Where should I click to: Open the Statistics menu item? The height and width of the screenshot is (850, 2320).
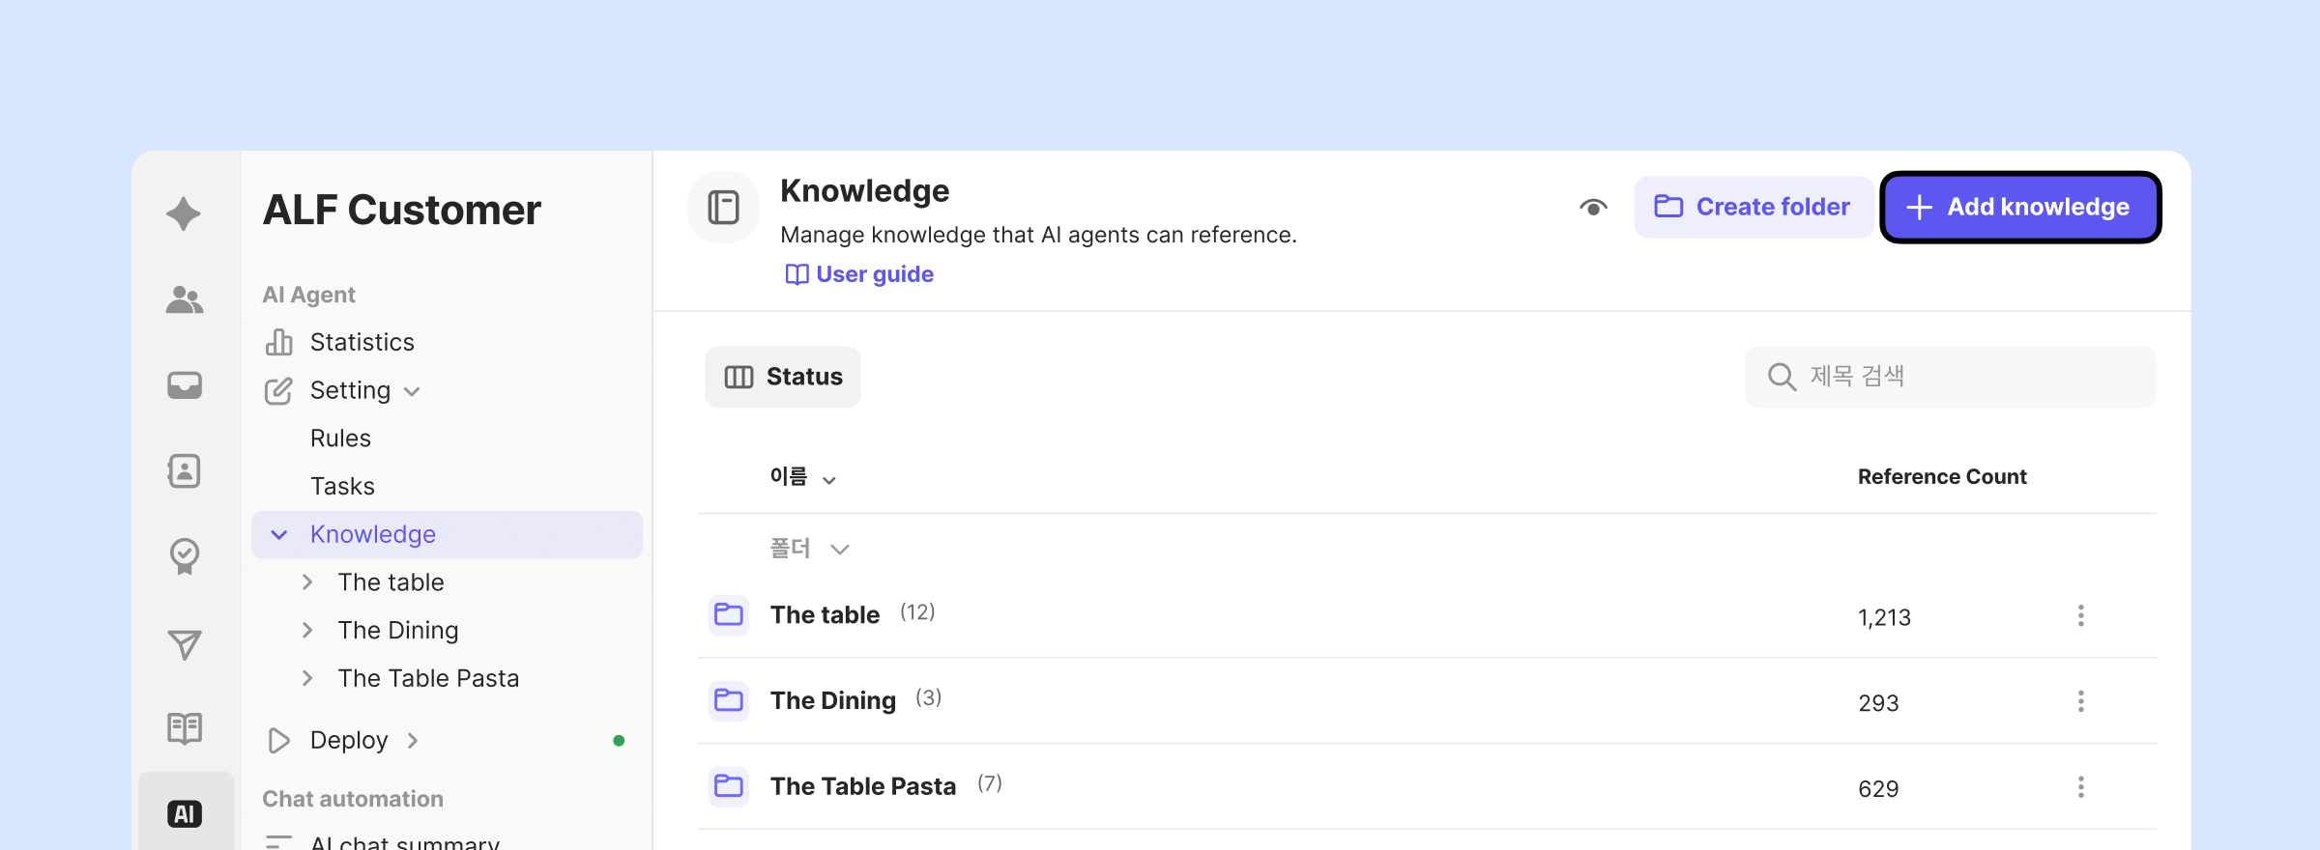(x=362, y=342)
